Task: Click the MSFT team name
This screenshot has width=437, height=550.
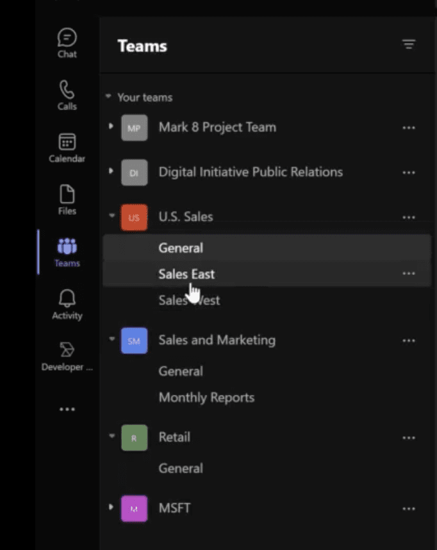Action: [175, 508]
